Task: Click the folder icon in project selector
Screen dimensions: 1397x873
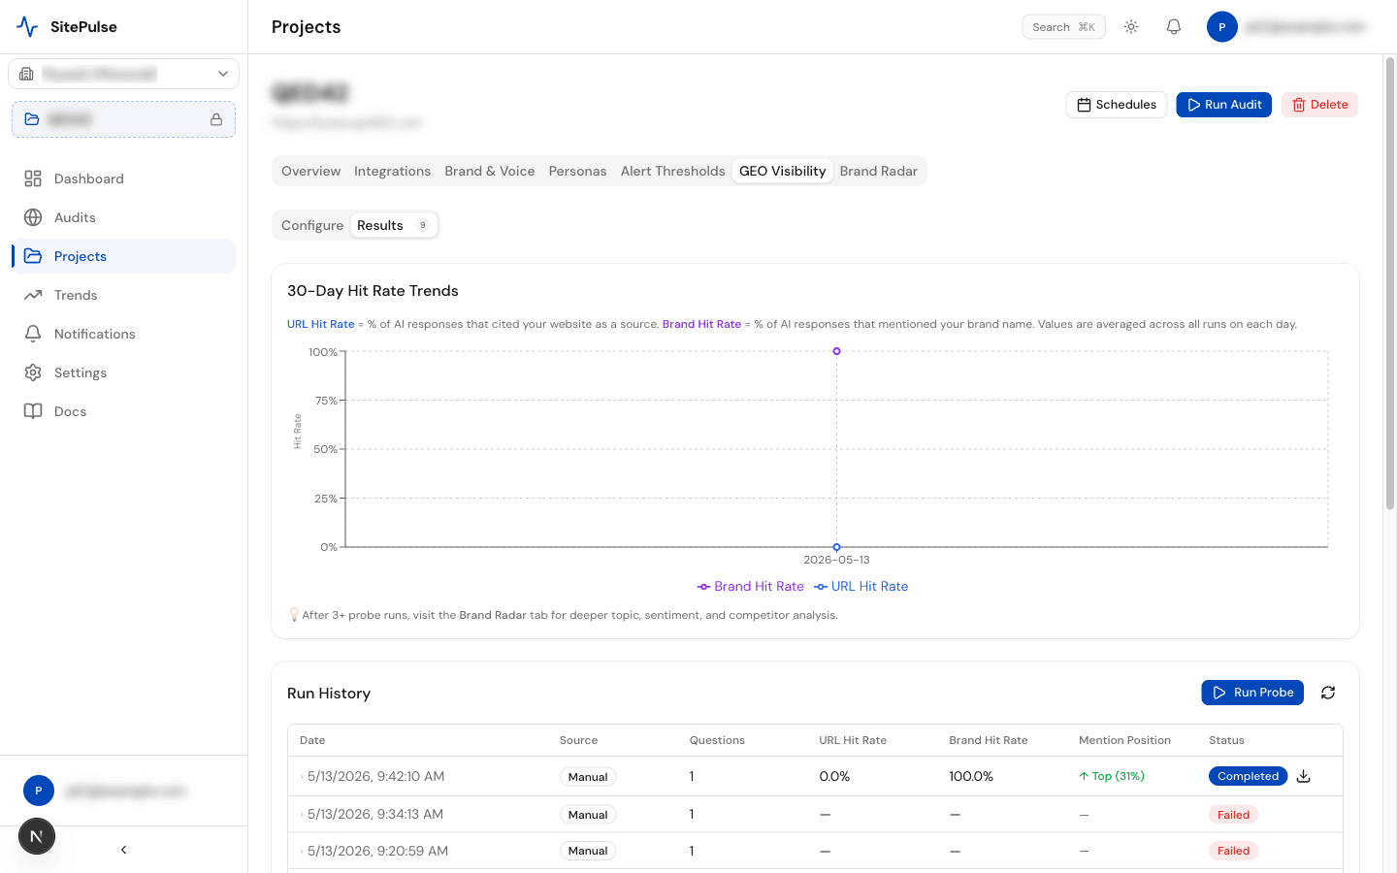Action: (x=32, y=119)
